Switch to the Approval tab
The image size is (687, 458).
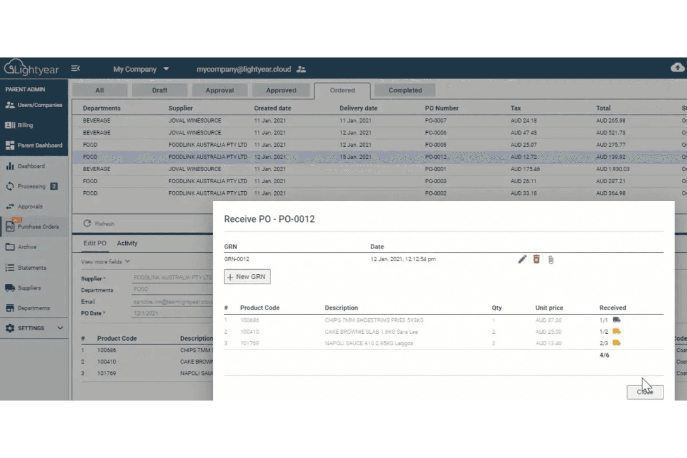(220, 90)
